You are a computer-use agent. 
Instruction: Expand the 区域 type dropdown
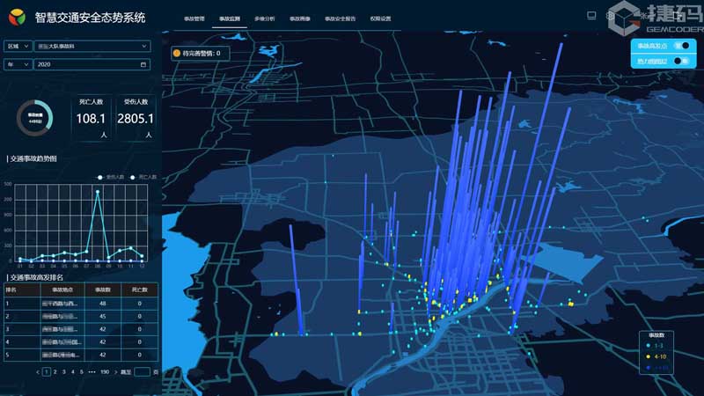18,46
